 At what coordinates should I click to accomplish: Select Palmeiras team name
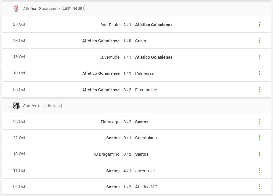pos(144,73)
